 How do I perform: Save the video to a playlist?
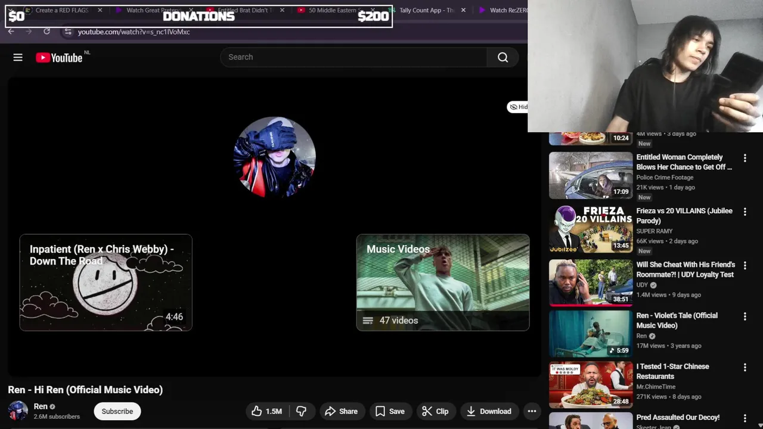tap(390, 411)
